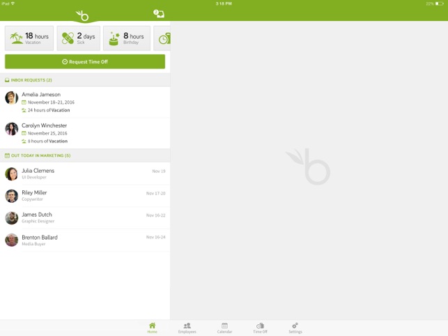Click the Wi-Fi indicator in status bar
This screenshot has width=448, height=336.
[x=13, y=3]
